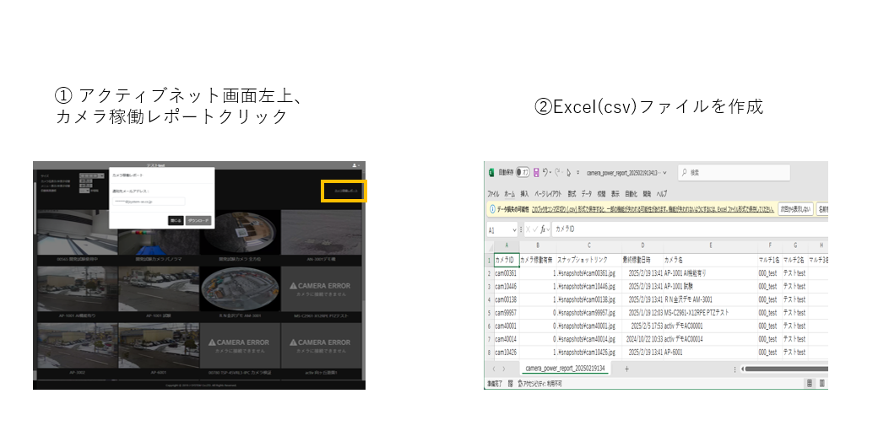Select column A header
This screenshot has width=889, height=442.
(507, 245)
